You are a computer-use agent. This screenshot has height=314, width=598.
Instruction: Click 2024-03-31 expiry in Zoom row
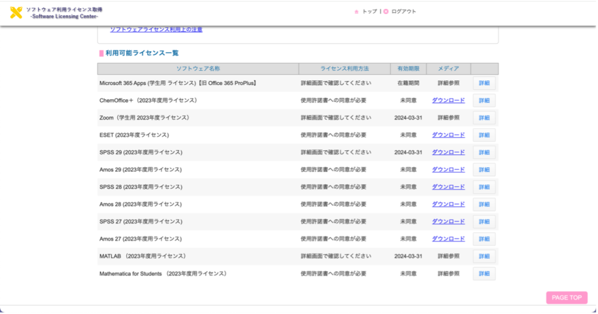pyautogui.click(x=408, y=118)
